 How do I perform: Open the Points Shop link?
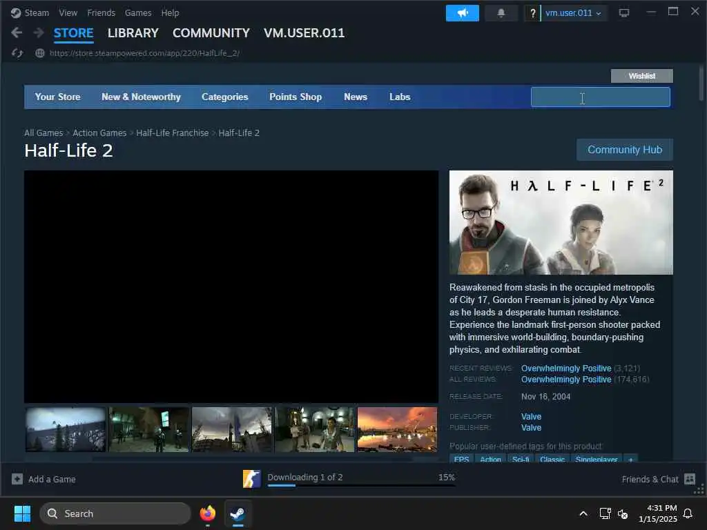coord(296,97)
